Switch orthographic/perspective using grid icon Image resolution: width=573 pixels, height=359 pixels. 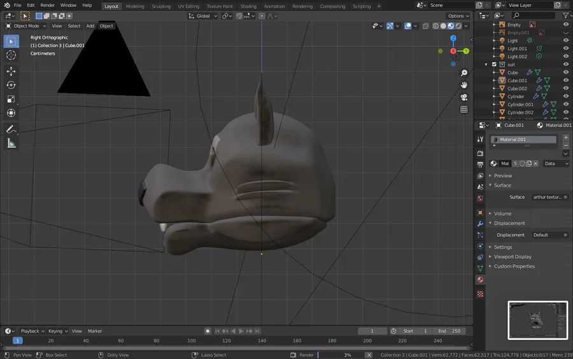coord(463,110)
